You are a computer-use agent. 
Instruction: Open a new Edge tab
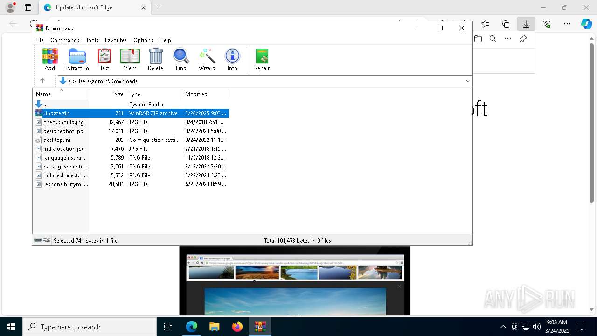pyautogui.click(x=159, y=7)
